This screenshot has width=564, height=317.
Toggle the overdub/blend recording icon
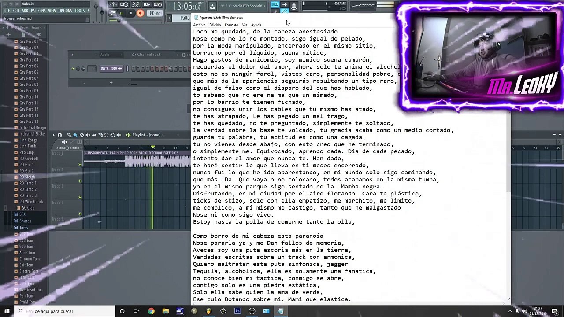click(x=147, y=5)
